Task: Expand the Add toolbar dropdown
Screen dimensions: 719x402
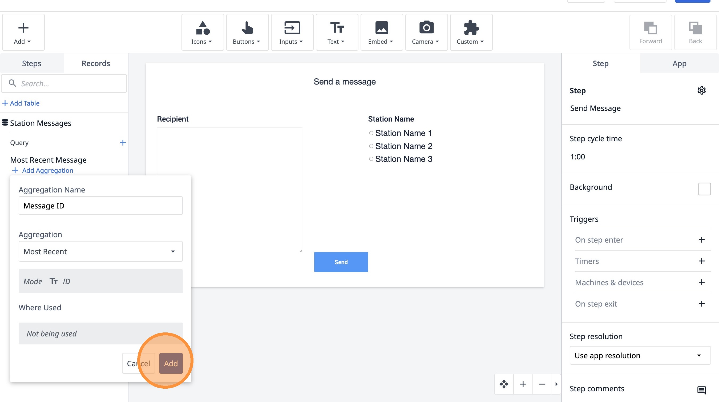Action: point(23,32)
